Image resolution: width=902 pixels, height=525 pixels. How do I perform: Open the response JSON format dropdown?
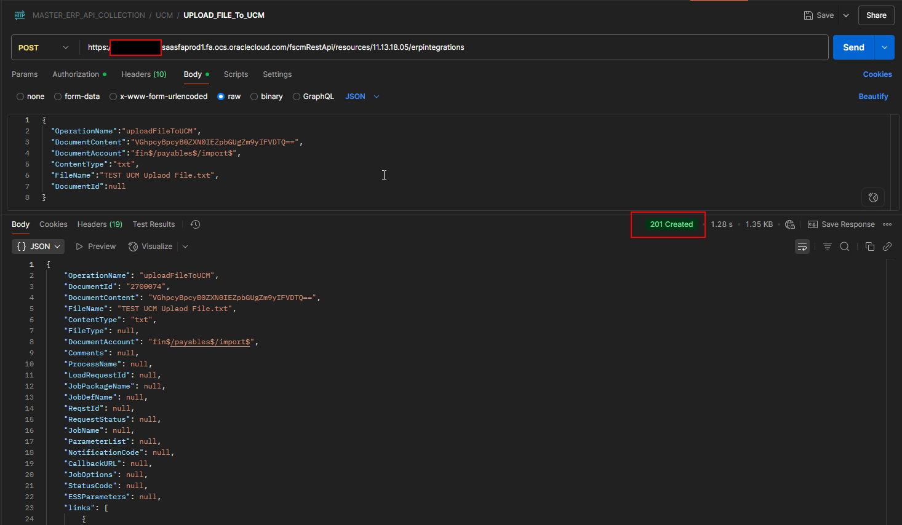(x=38, y=247)
